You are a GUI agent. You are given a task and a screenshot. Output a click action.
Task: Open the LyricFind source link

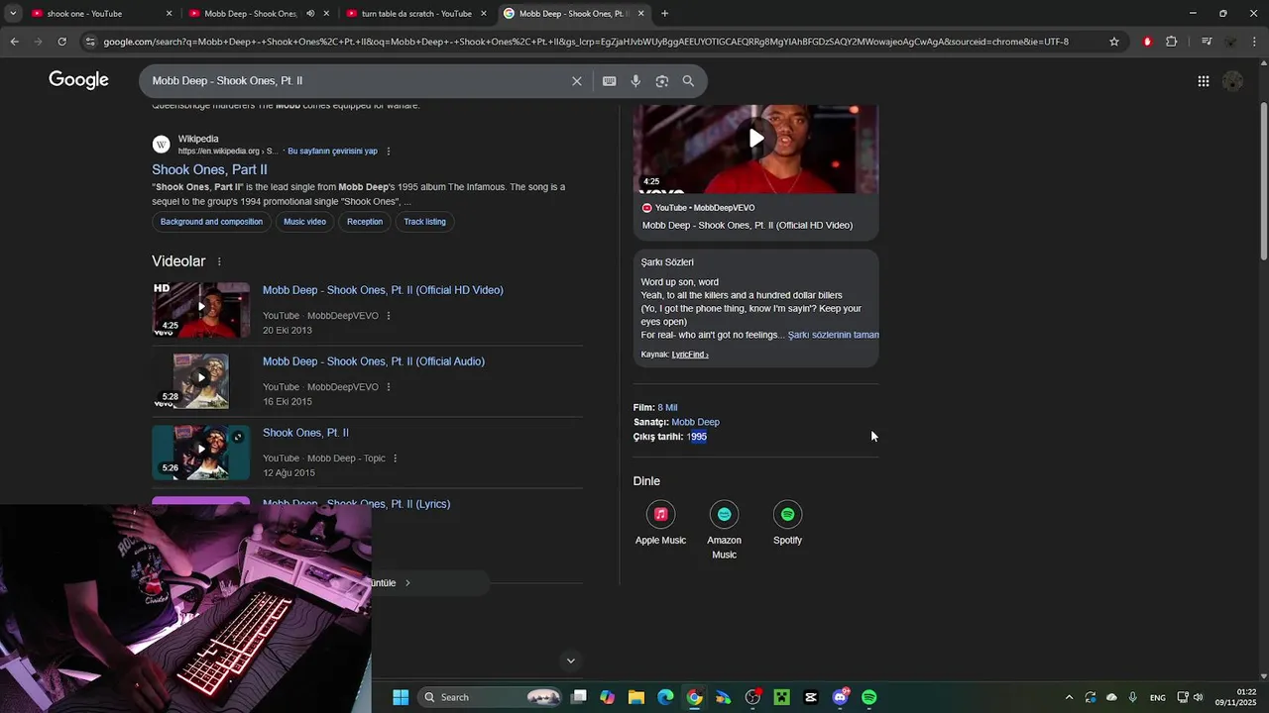690,355
